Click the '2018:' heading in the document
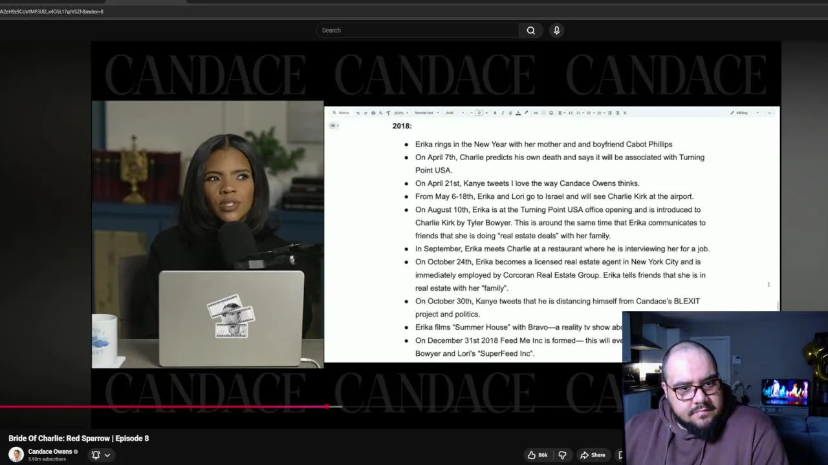Viewport: 828px width, 465px height. (x=402, y=126)
